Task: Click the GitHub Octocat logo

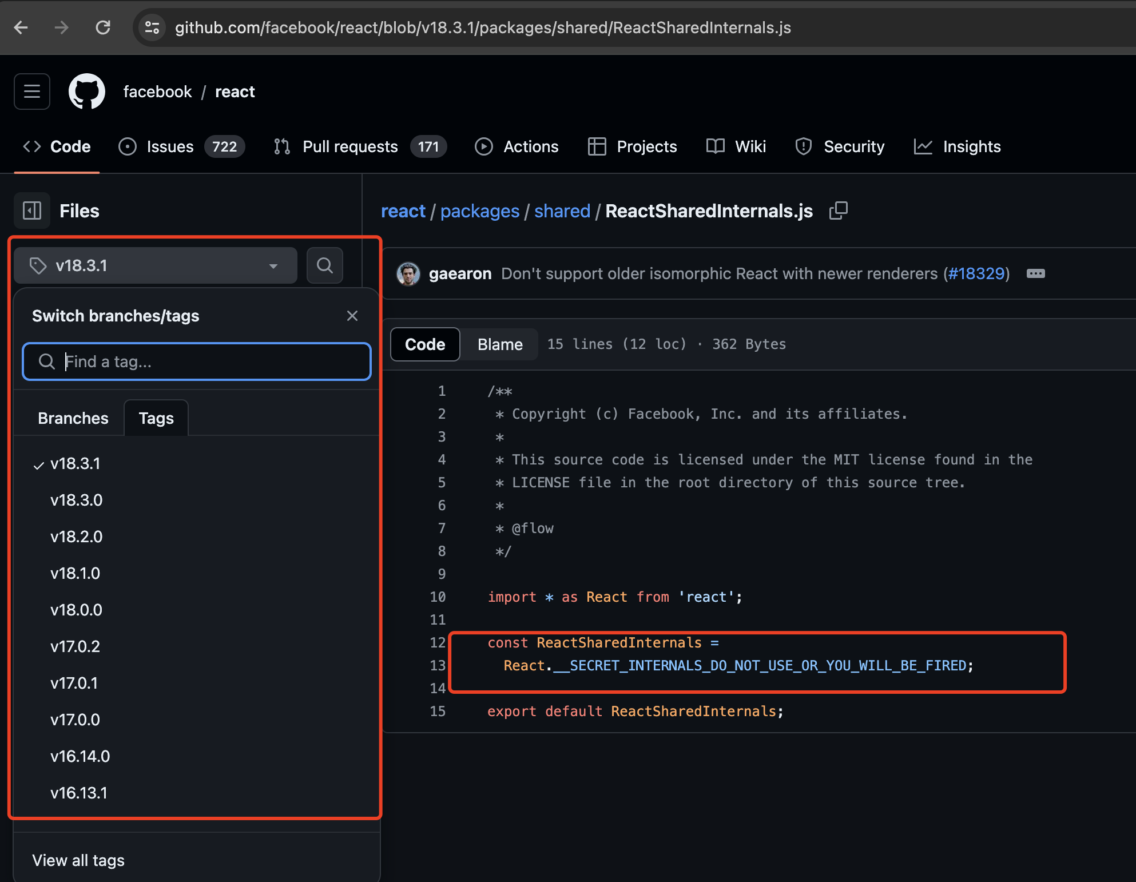Action: point(87,92)
